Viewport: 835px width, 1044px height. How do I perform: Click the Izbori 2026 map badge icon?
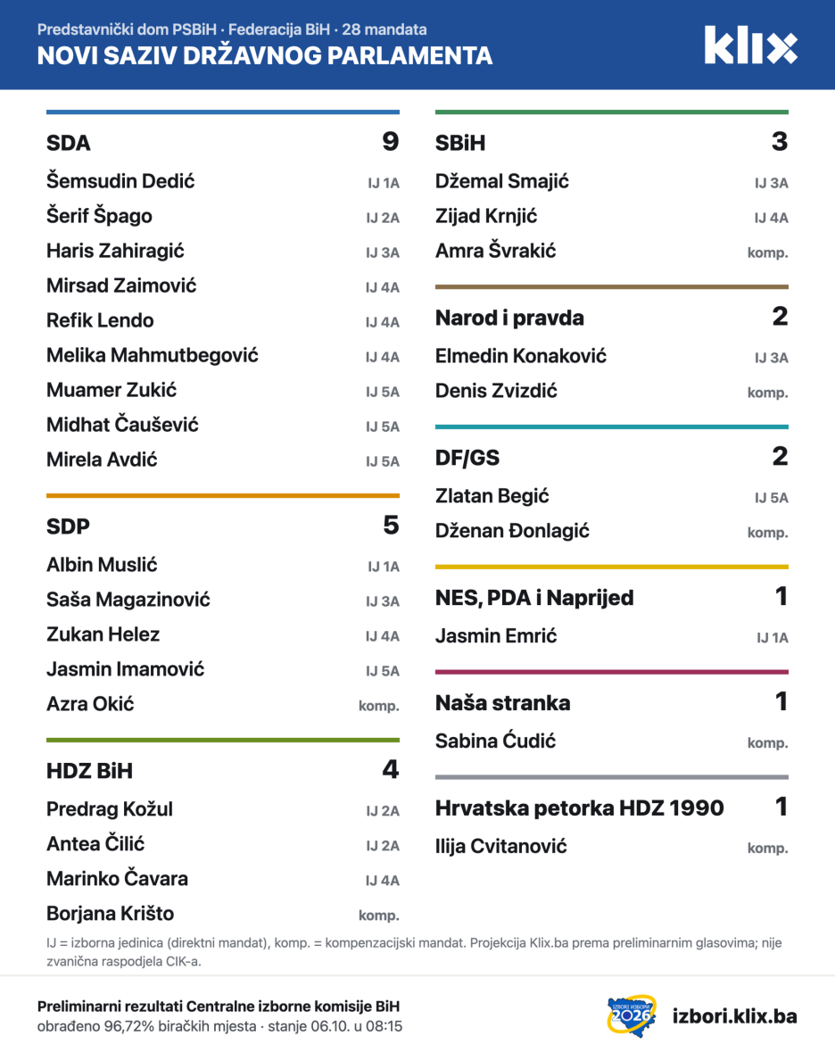pyautogui.click(x=632, y=1015)
